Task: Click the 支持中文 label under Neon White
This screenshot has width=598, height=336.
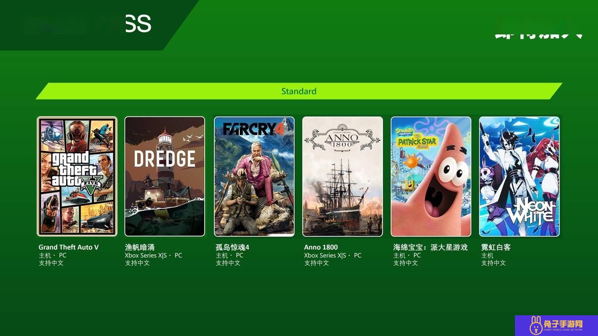Action: [x=493, y=263]
